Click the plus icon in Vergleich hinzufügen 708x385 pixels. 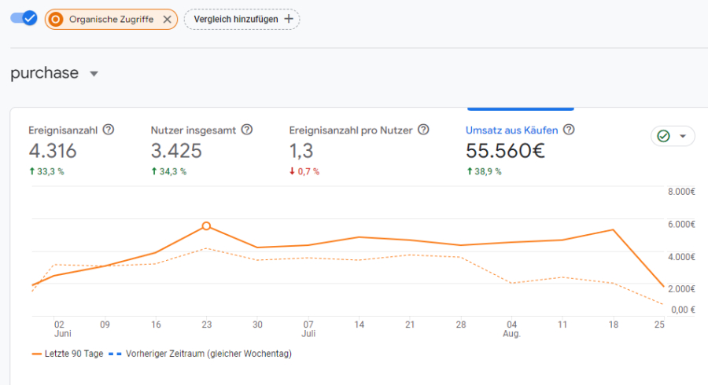pos(289,19)
